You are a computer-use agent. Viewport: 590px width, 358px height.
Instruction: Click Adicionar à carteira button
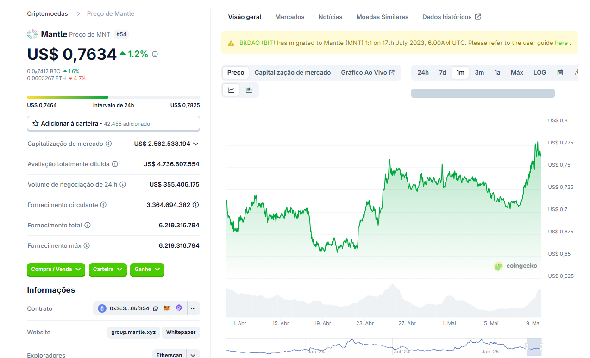pos(113,124)
